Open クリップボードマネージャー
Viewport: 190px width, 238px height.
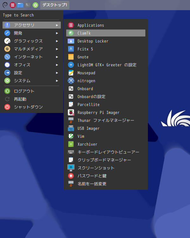click(x=106, y=160)
